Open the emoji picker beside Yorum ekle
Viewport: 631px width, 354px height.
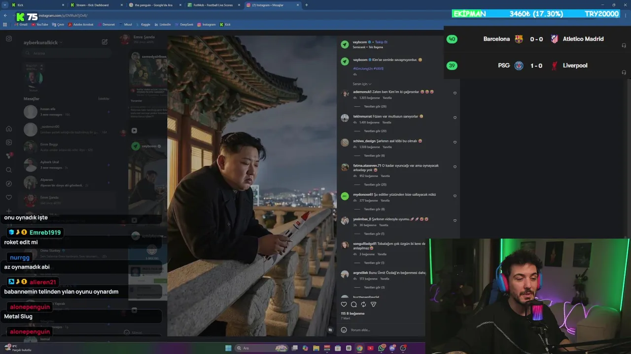click(344, 330)
